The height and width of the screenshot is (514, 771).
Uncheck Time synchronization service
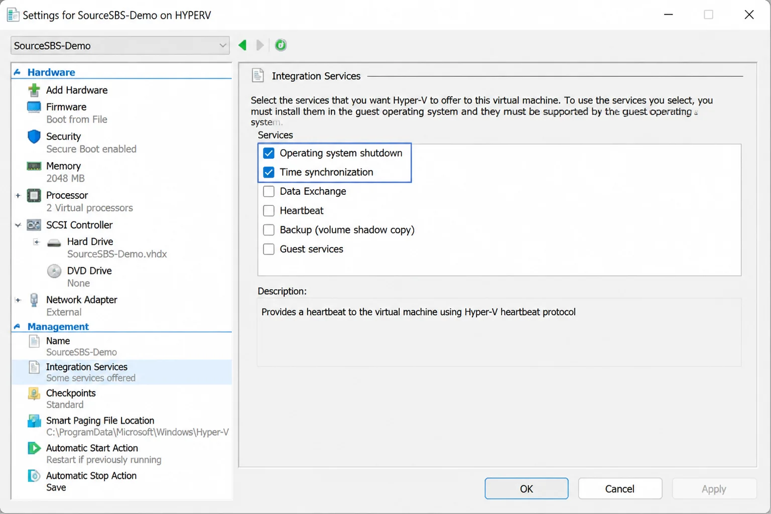coord(269,172)
